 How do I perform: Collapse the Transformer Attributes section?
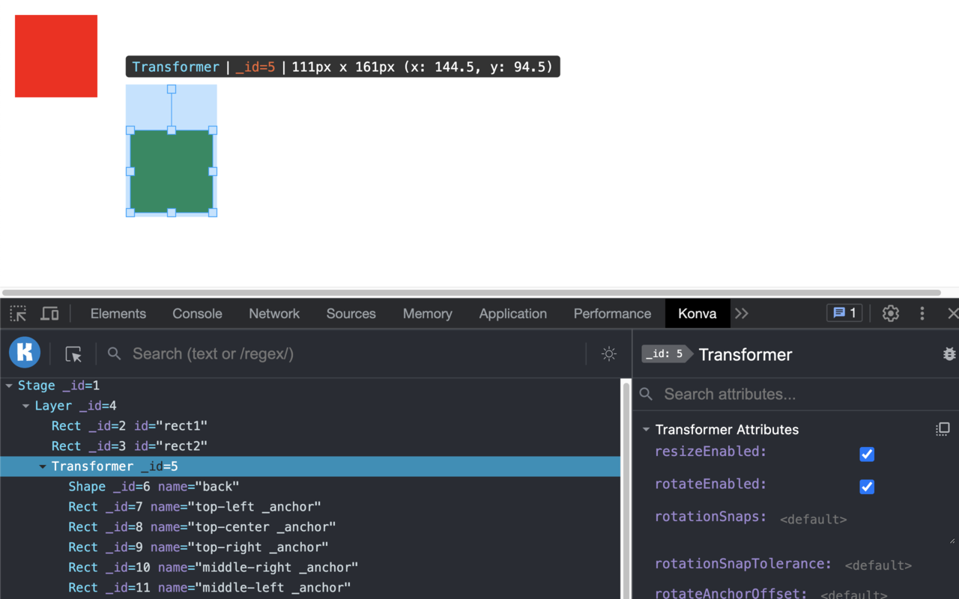click(646, 429)
